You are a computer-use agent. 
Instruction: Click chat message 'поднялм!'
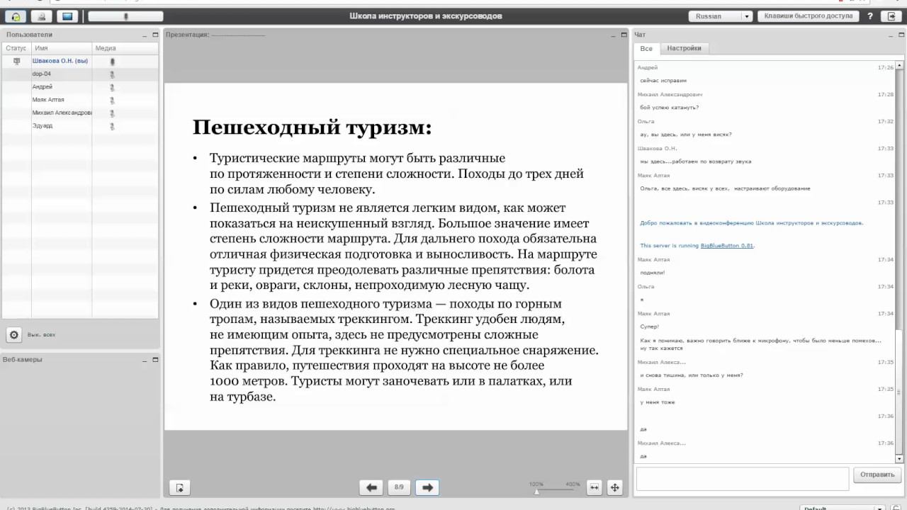(x=653, y=273)
